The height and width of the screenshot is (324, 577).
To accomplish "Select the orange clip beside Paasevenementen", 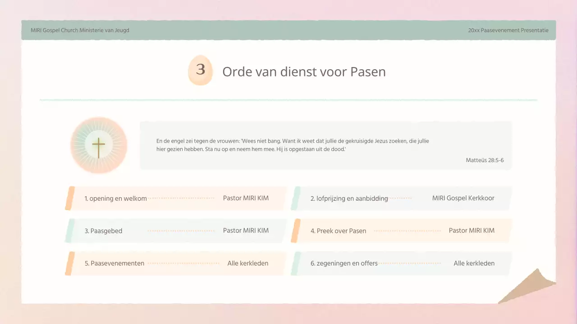I will click(71, 263).
